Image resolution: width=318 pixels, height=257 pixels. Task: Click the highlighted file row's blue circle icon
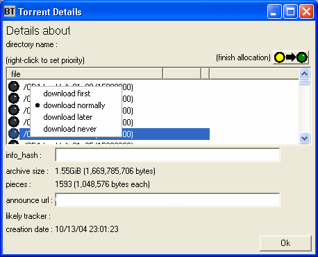(x=14, y=134)
